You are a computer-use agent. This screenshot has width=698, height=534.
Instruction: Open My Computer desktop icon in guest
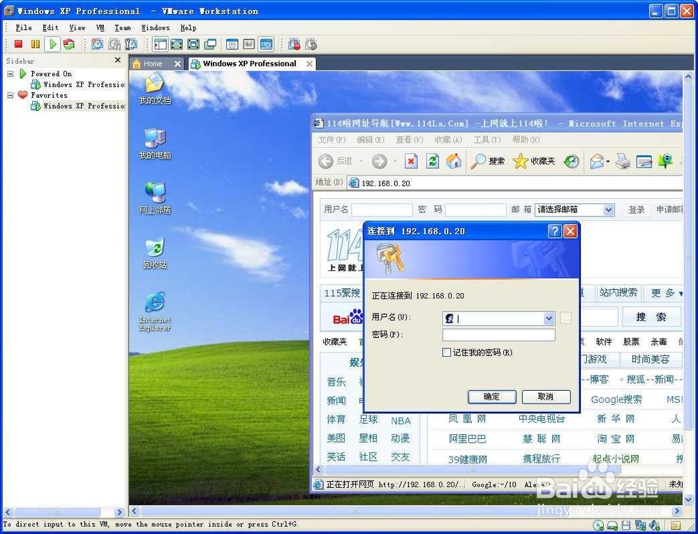pyautogui.click(x=155, y=143)
